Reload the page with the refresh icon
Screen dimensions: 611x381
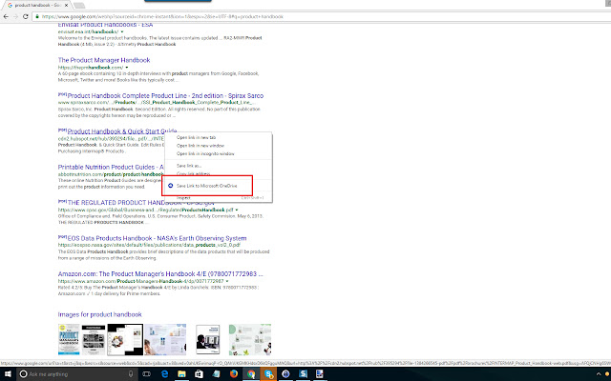point(26,16)
